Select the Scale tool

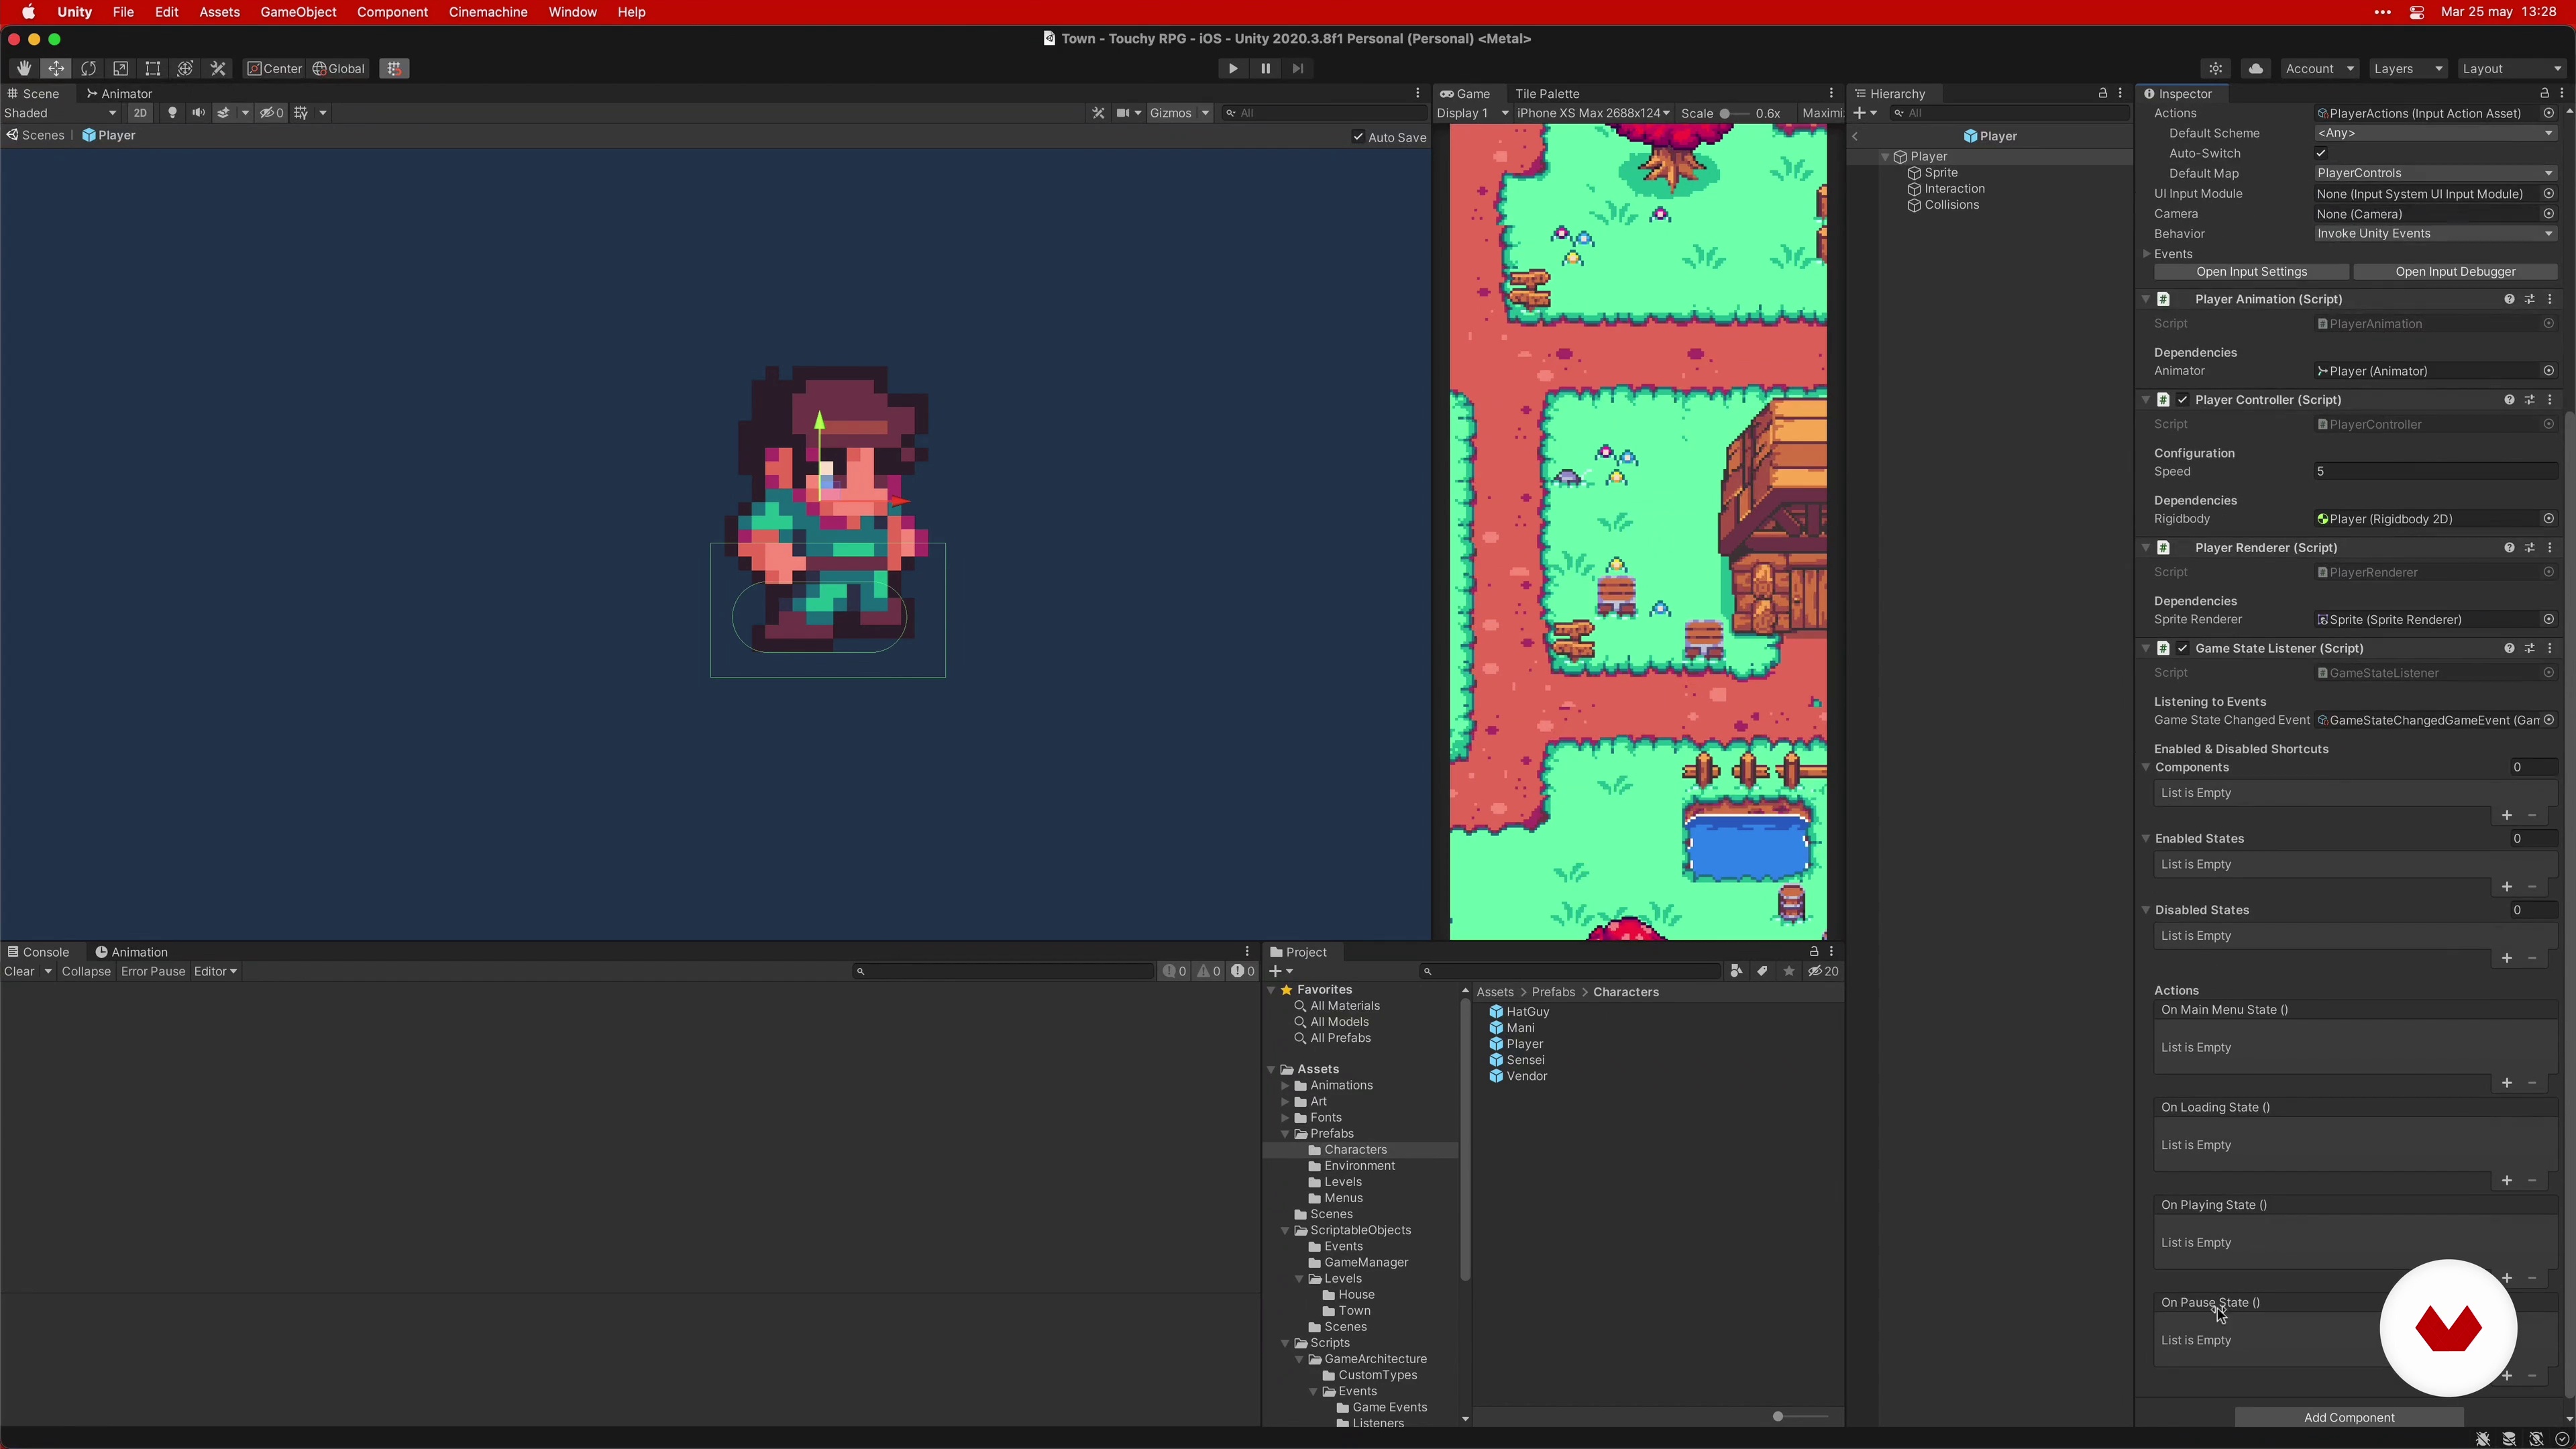pos(120,69)
